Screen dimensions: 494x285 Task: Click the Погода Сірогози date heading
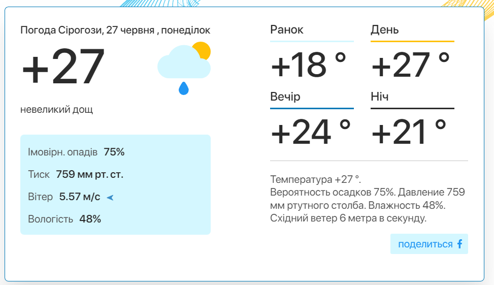point(115,30)
